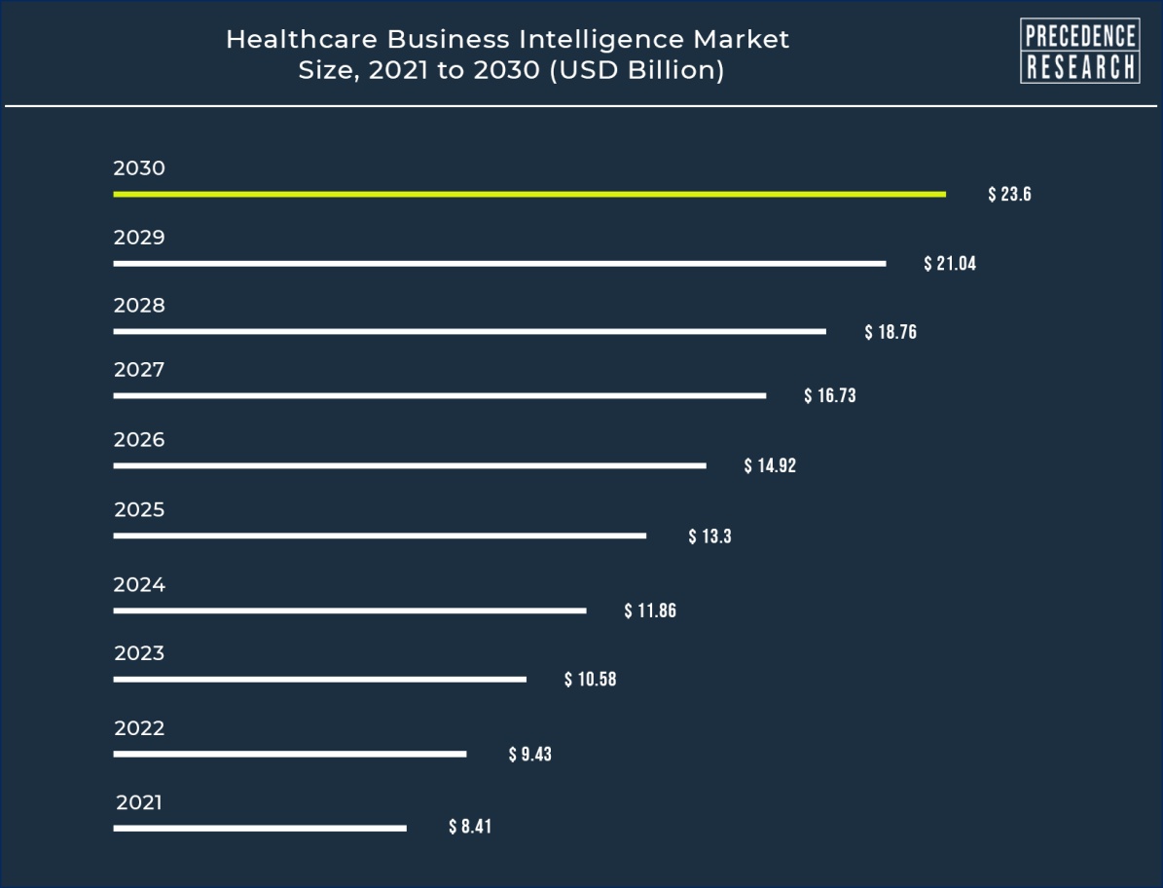Image resolution: width=1163 pixels, height=888 pixels.
Task: Click the $ 23.6 value label
Action: 1009,194
